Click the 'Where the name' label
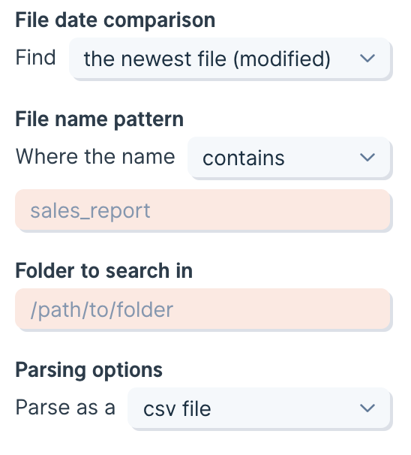The height and width of the screenshot is (455, 411). [95, 157]
